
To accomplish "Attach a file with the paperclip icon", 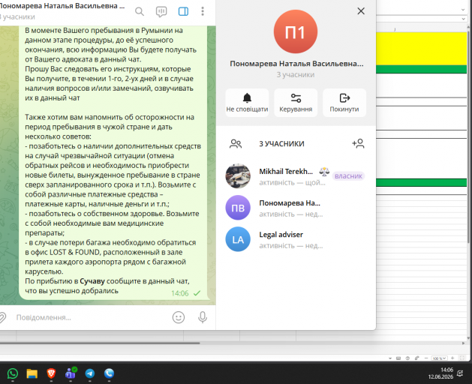I will click(2, 317).
